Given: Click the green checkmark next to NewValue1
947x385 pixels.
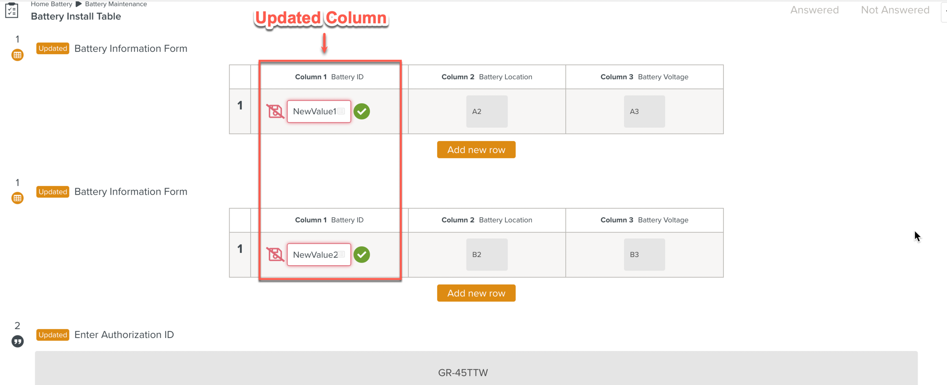Looking at the screenshot, I should click(x=362, y=111).
